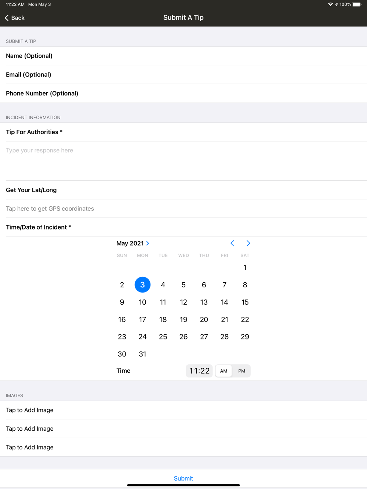The image size is (367, 489).
Task: Pick May 30 in the calendar
Action: coord(122,354)
